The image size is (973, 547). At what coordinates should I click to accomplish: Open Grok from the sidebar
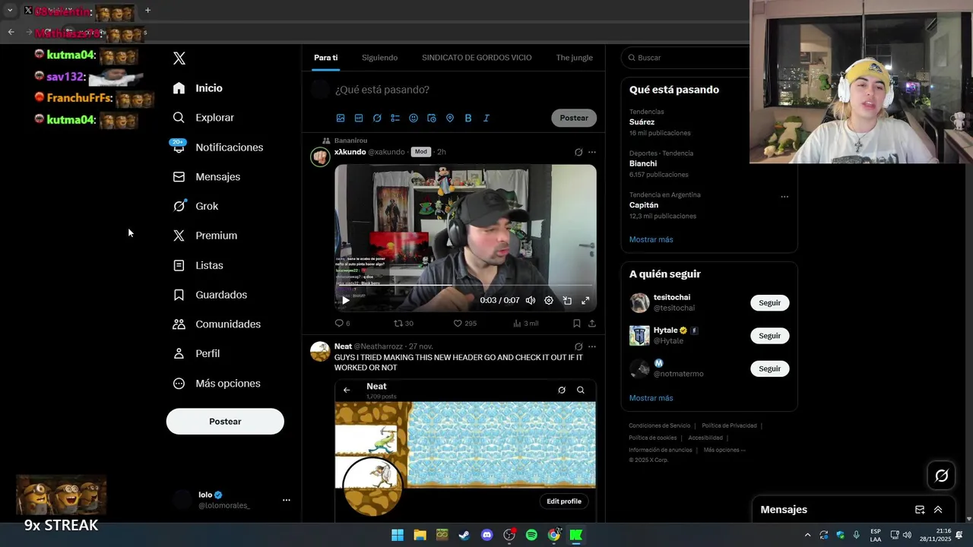coord(195,206)
